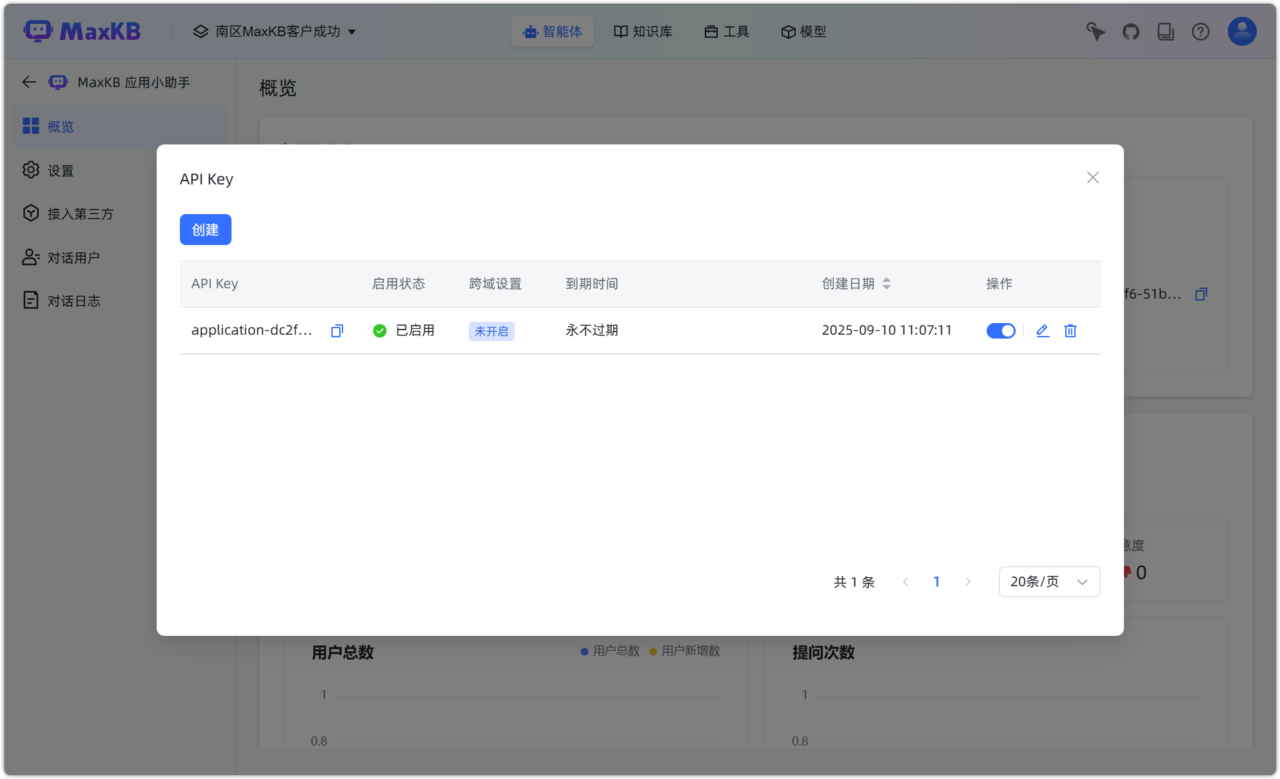
Task: Switch to the 知识库 tab
Action: (643, 32)
